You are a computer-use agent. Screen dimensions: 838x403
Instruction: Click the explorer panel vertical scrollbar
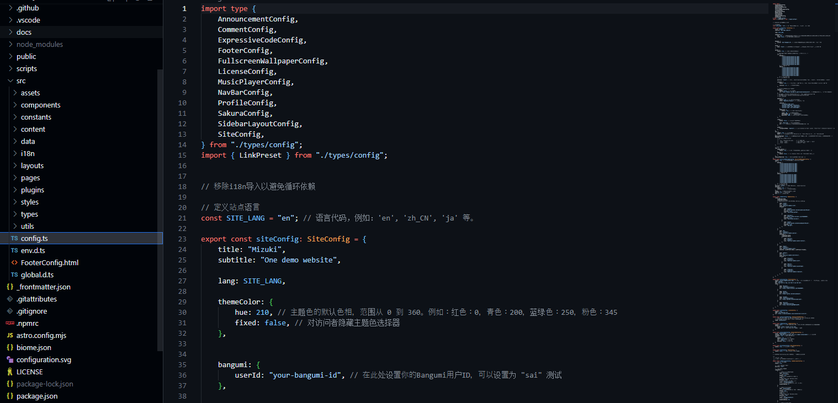160,209
